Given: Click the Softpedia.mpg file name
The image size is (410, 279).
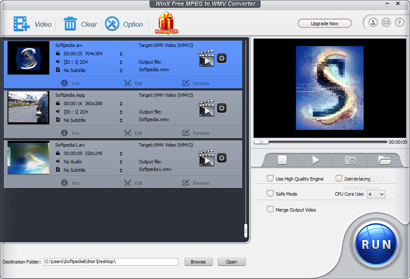Looking at the screenshot, I should [70, 95].
